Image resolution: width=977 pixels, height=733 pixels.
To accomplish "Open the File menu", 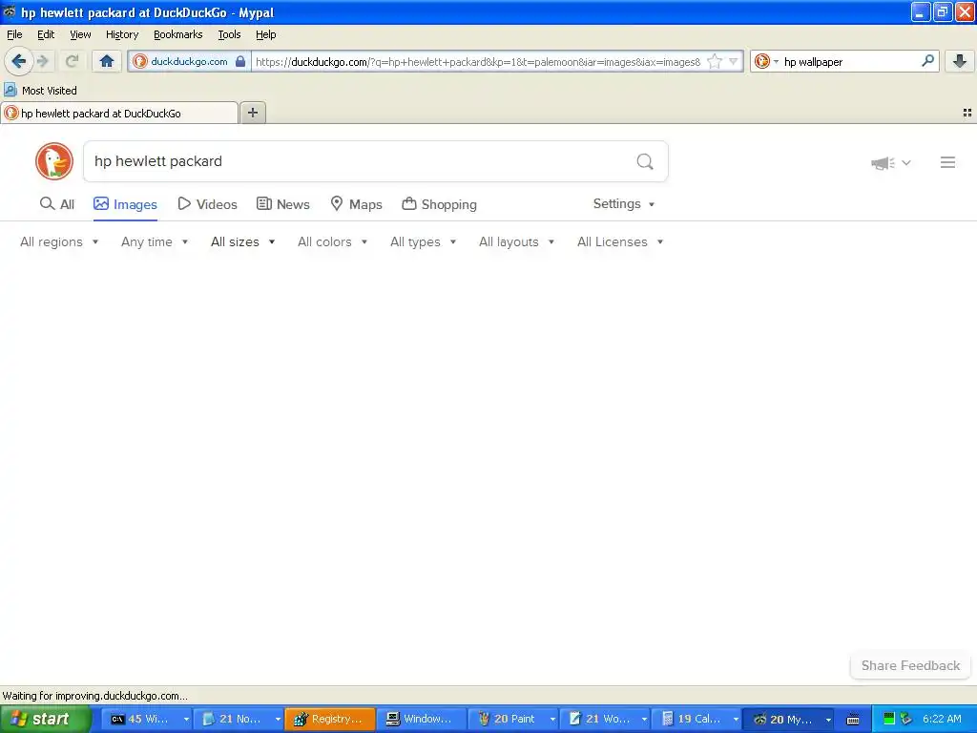I will (14, 34).
